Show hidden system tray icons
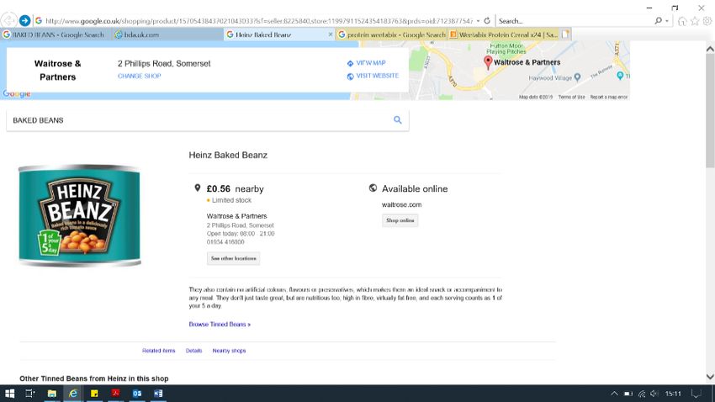The image size is (715, 402). tap(614, 394)
